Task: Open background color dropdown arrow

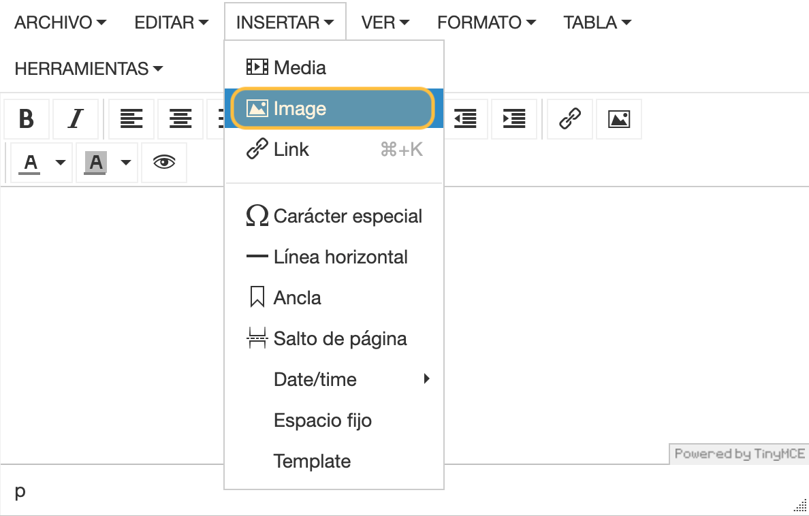Action: click(x=126, y=163)
